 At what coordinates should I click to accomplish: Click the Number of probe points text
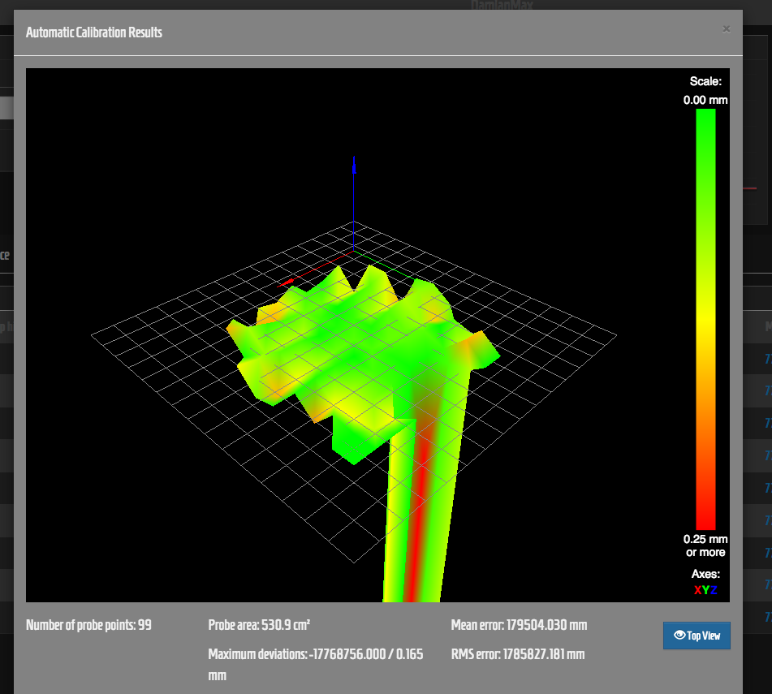coord(88,625)
